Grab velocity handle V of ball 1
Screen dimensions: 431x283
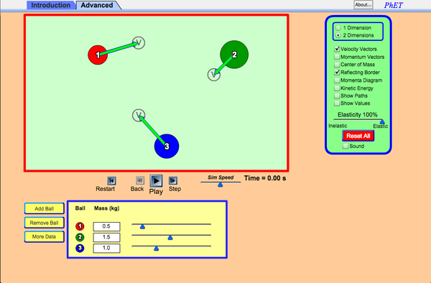[139, 43]
